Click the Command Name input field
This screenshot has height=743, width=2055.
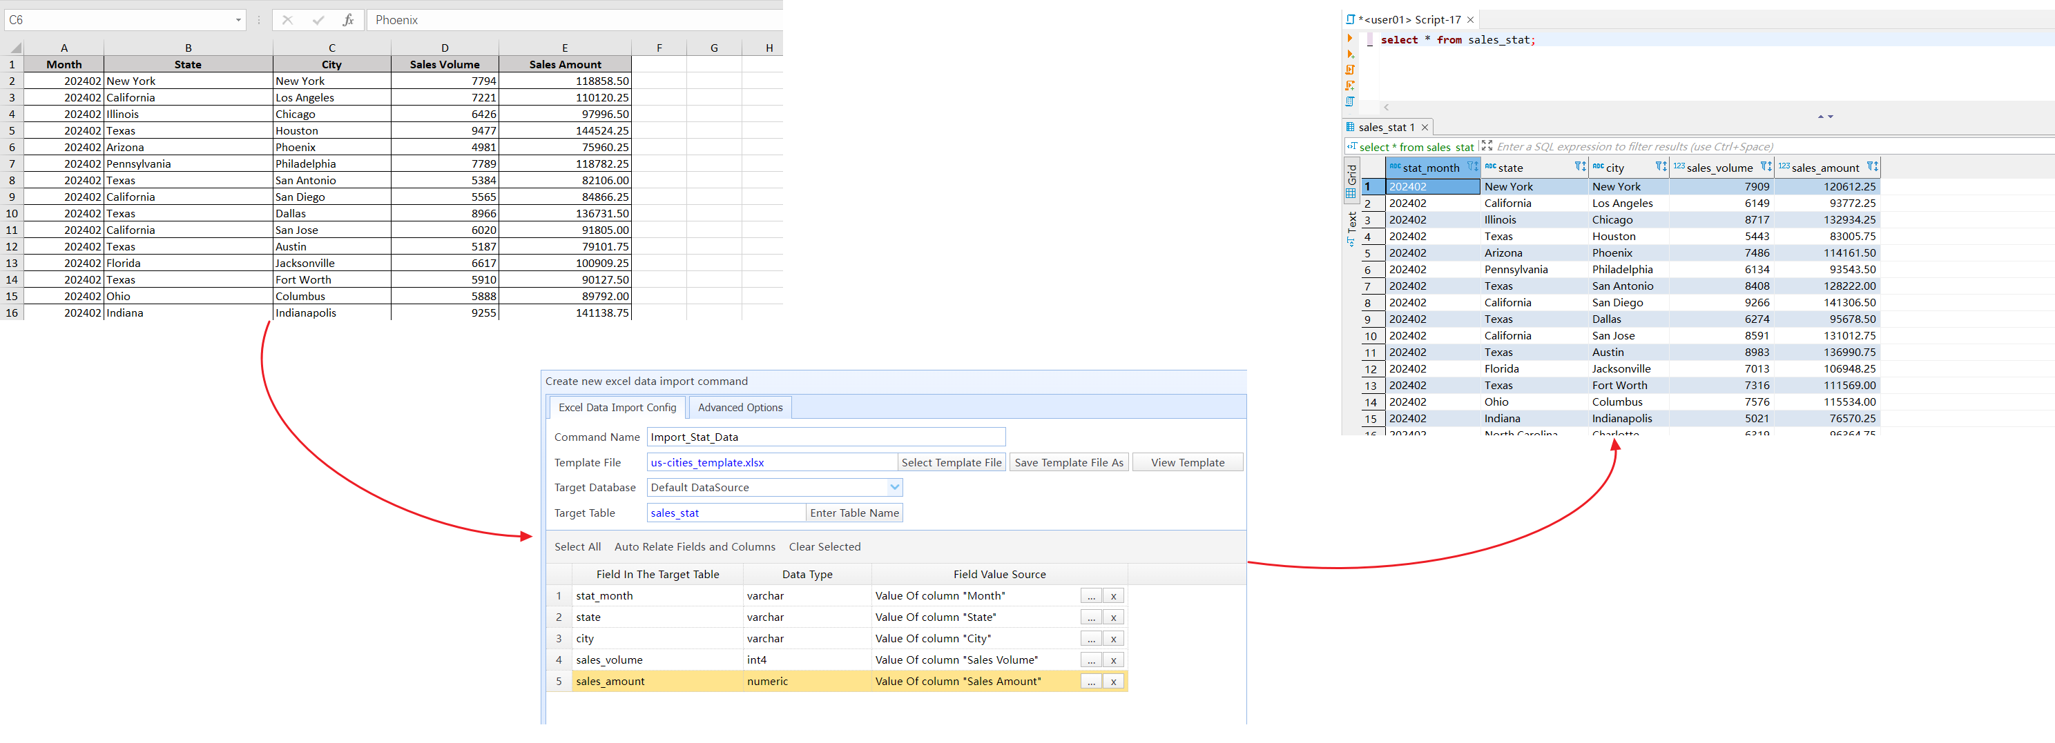click(x=826, y=437)
